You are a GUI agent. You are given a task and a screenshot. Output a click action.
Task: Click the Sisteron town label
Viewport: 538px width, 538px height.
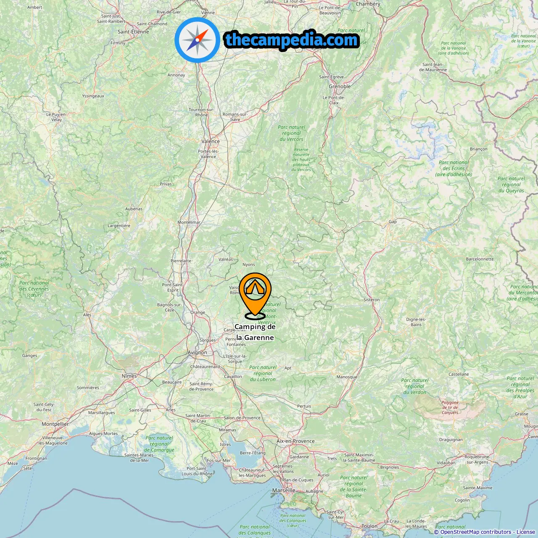coord(372,300)
